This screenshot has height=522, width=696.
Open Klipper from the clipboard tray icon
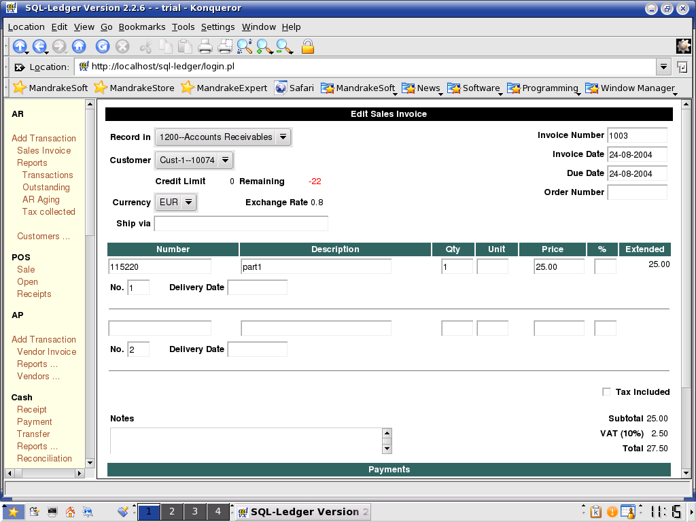(x=596, y=511)
